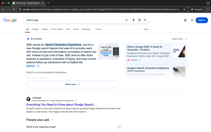The image size is (211, 132).
Task: Open the site information icon in the address bar
Action: click(20, 9)
